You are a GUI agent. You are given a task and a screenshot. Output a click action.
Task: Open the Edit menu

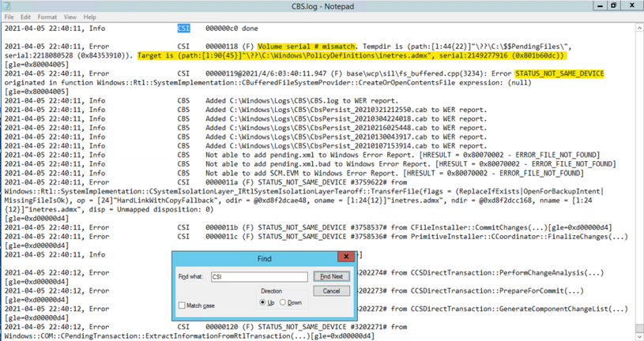26,17
